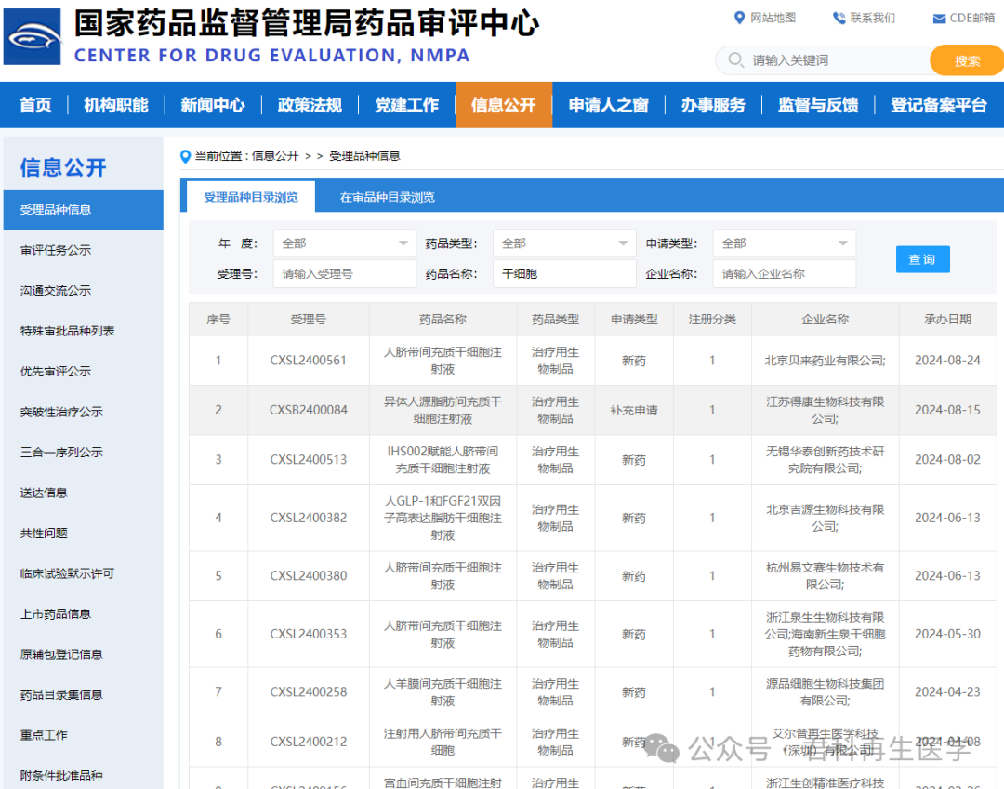Click the 受理号 column header
This screenshot has width=1004, height=789.
(x=308, y=320)
